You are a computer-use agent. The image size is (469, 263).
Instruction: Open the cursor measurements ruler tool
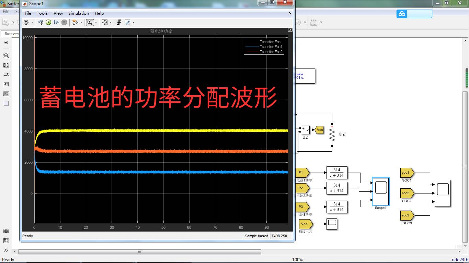pos(127,22)
